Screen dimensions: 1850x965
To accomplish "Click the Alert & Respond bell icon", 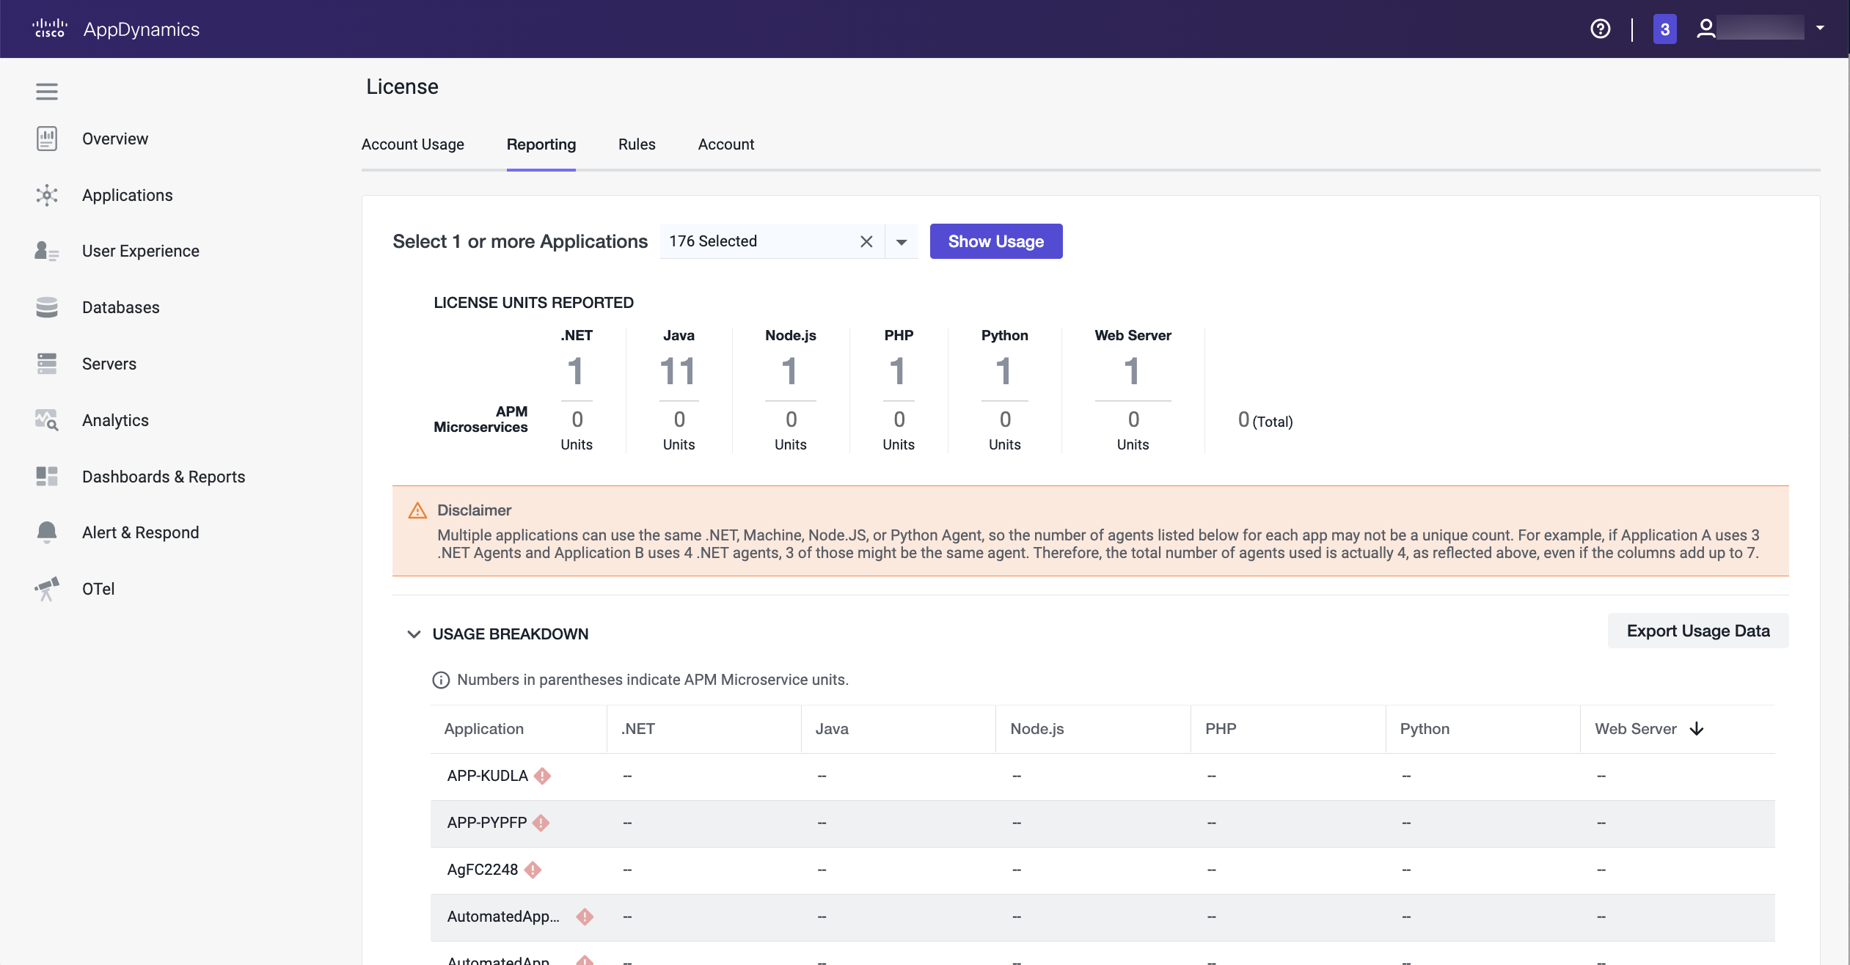I will coord(46,532).
